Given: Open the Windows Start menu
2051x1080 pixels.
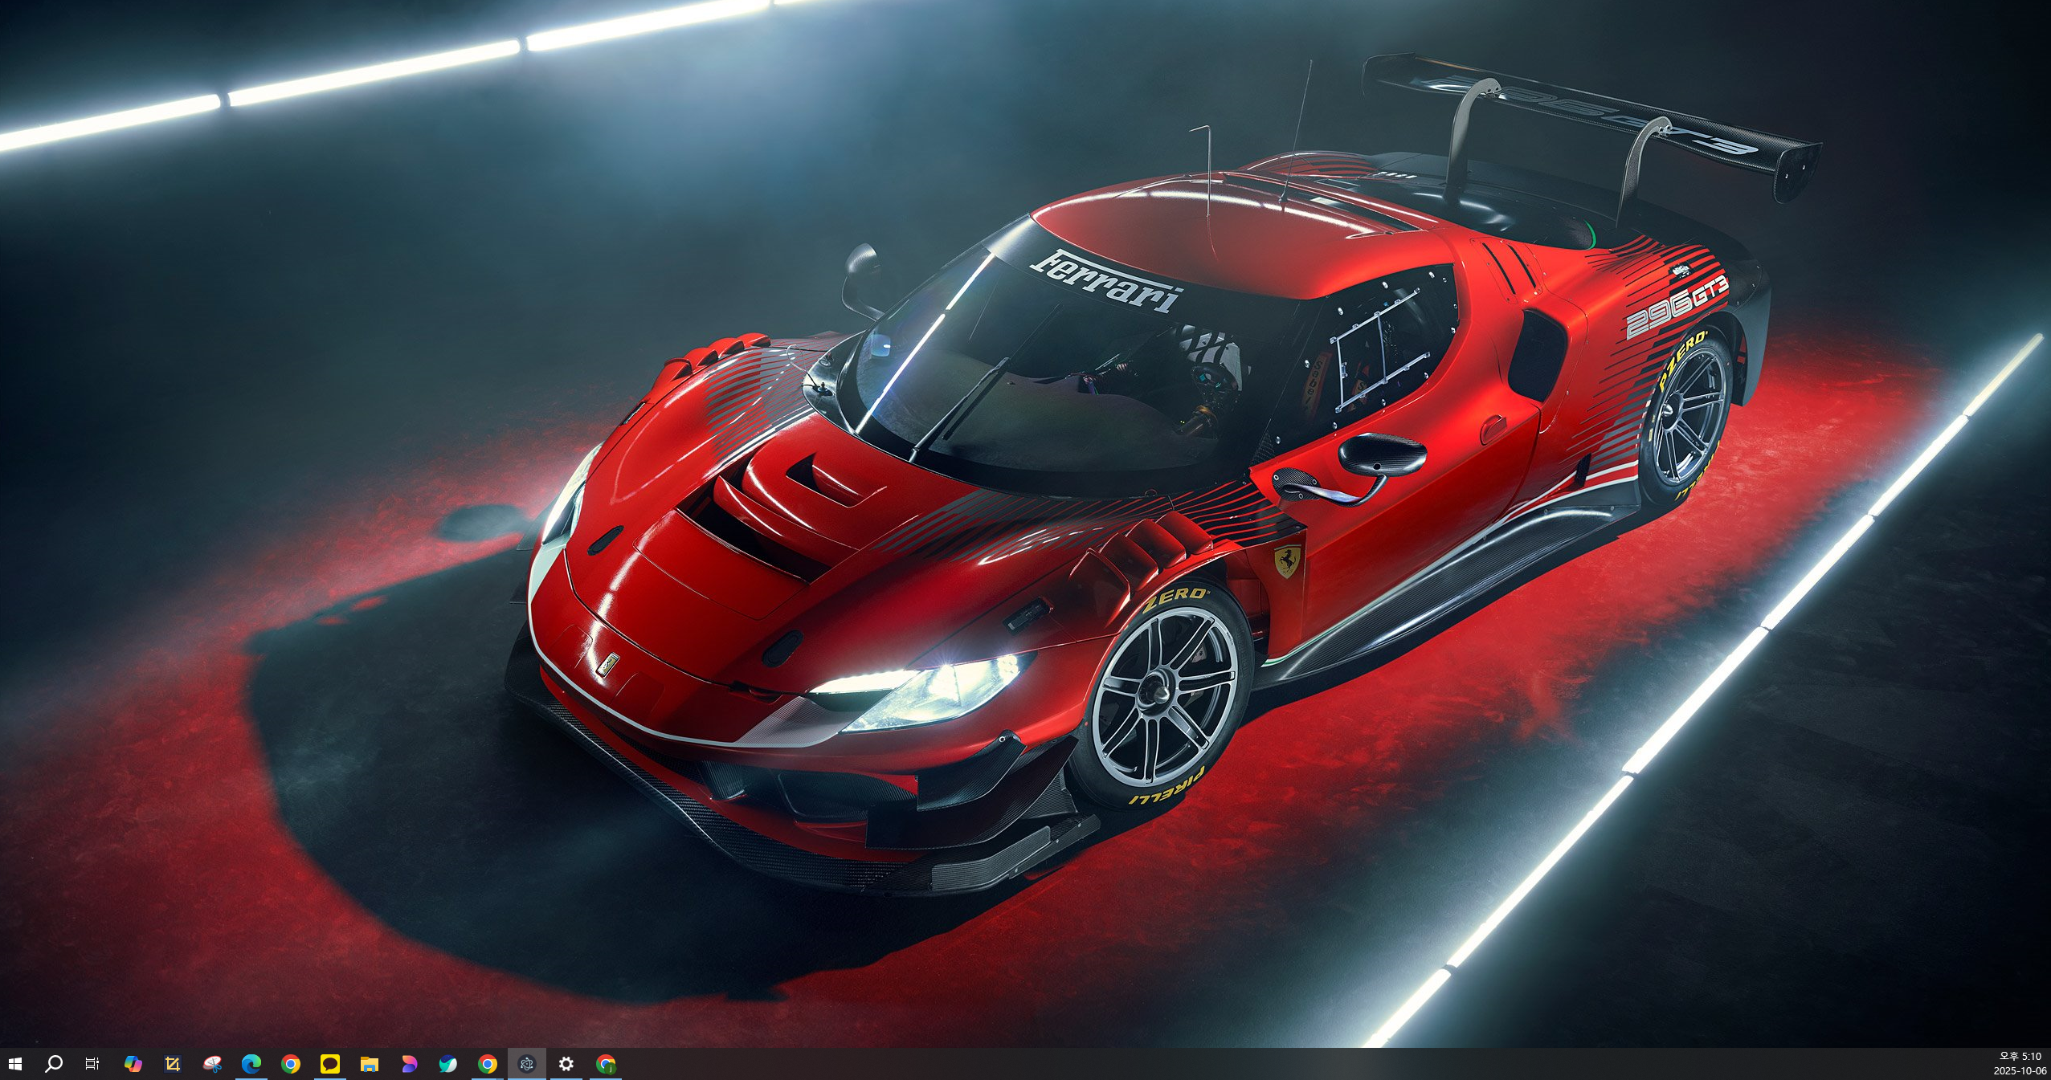Looking at the screenshot, I should click(x=14, y=1064).
